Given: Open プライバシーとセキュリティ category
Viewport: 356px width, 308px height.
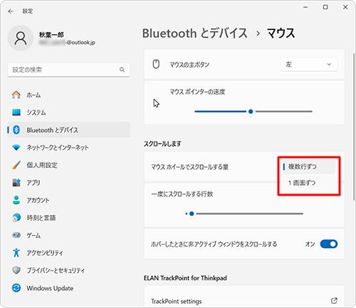Looking at the screenshot, I should pyautogui.click(x=69, y=270).
